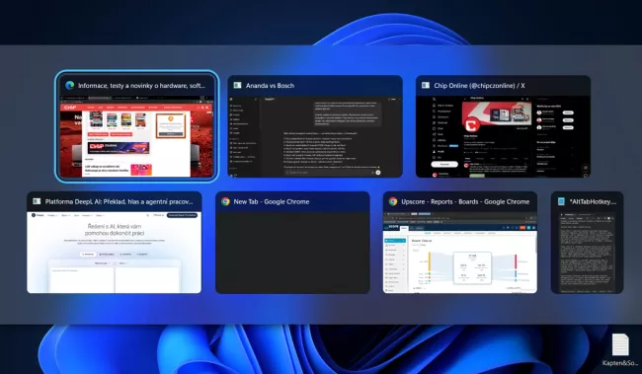The width and height of the screenshot is (642, 374).
Task: Click the 'Upscore - Reports - Boards - Google Chrome' title
Action: tap(465, 201)
